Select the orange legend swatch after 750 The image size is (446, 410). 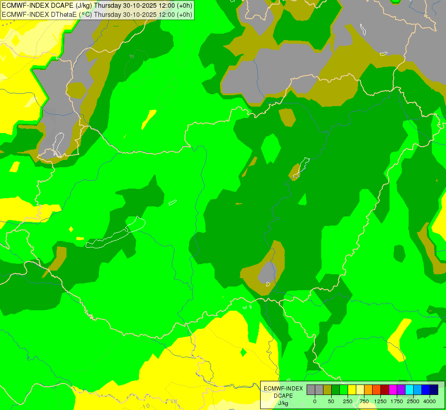[369, 390]
